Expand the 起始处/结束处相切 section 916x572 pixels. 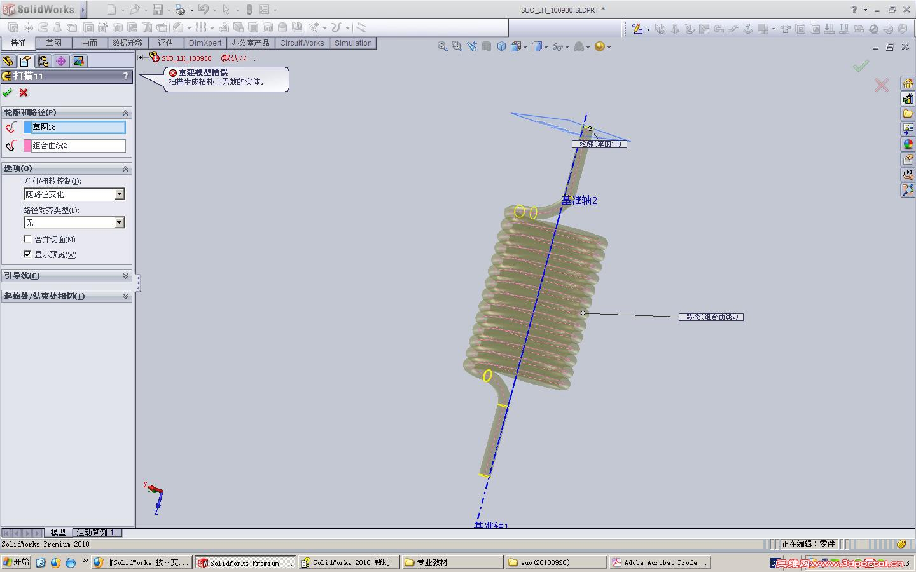[125, 296]
